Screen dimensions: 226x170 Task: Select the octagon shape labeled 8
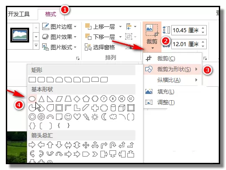coord(113,99)
